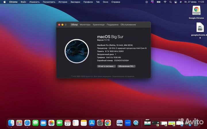The width and height of the screenshot is (207, 129).
Task: Launch FaceTime from the Dock
Action: click(60, 123)
